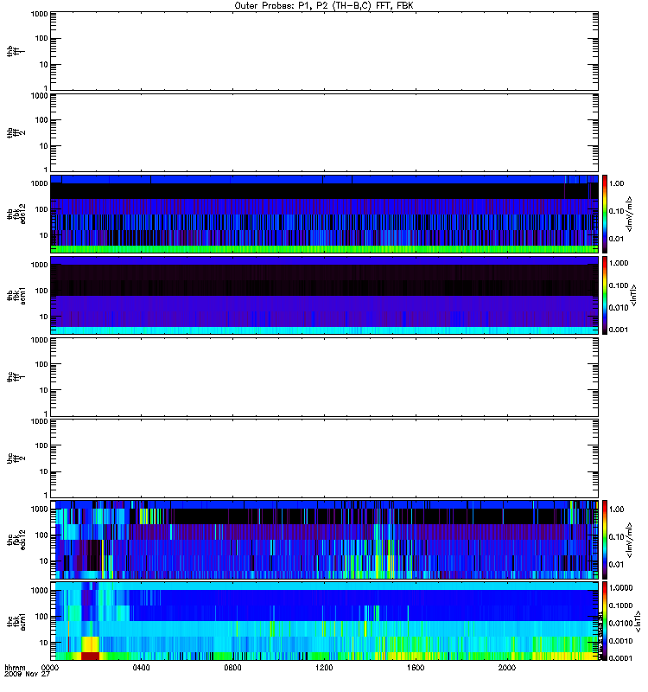
Task: Click the '0000' time axis label
Action: 50,668
